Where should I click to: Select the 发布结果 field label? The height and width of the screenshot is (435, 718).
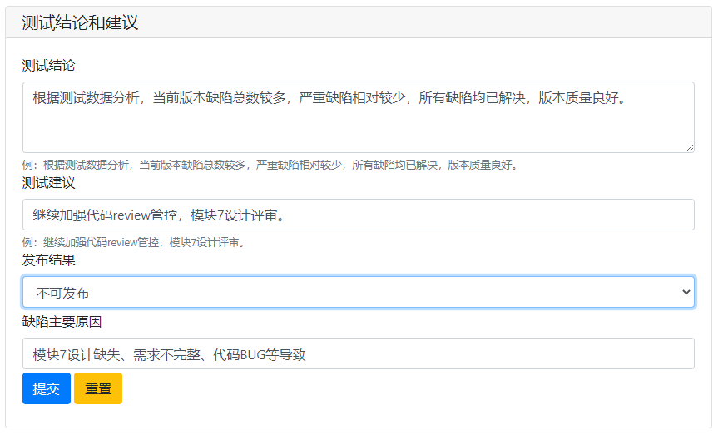(48, 260)
